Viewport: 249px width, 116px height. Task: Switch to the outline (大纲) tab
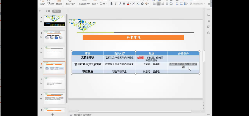click(x=48, y=11)
